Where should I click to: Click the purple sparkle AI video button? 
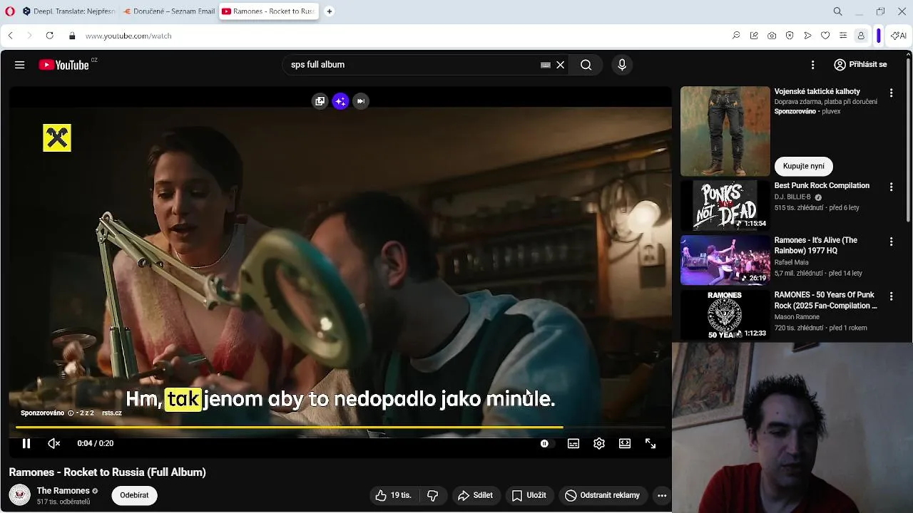(340, 101)
